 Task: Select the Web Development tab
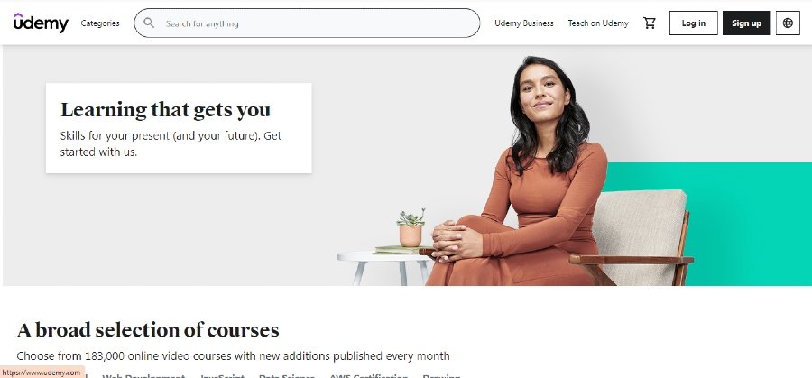pos(143,375)
